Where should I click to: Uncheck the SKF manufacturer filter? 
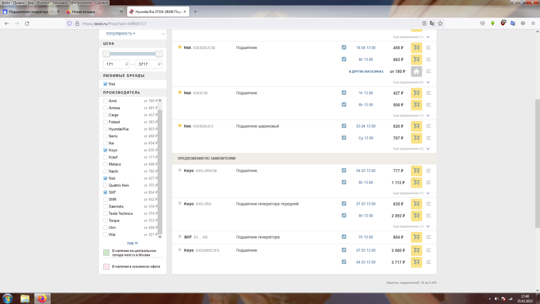[x=105, y=193]
